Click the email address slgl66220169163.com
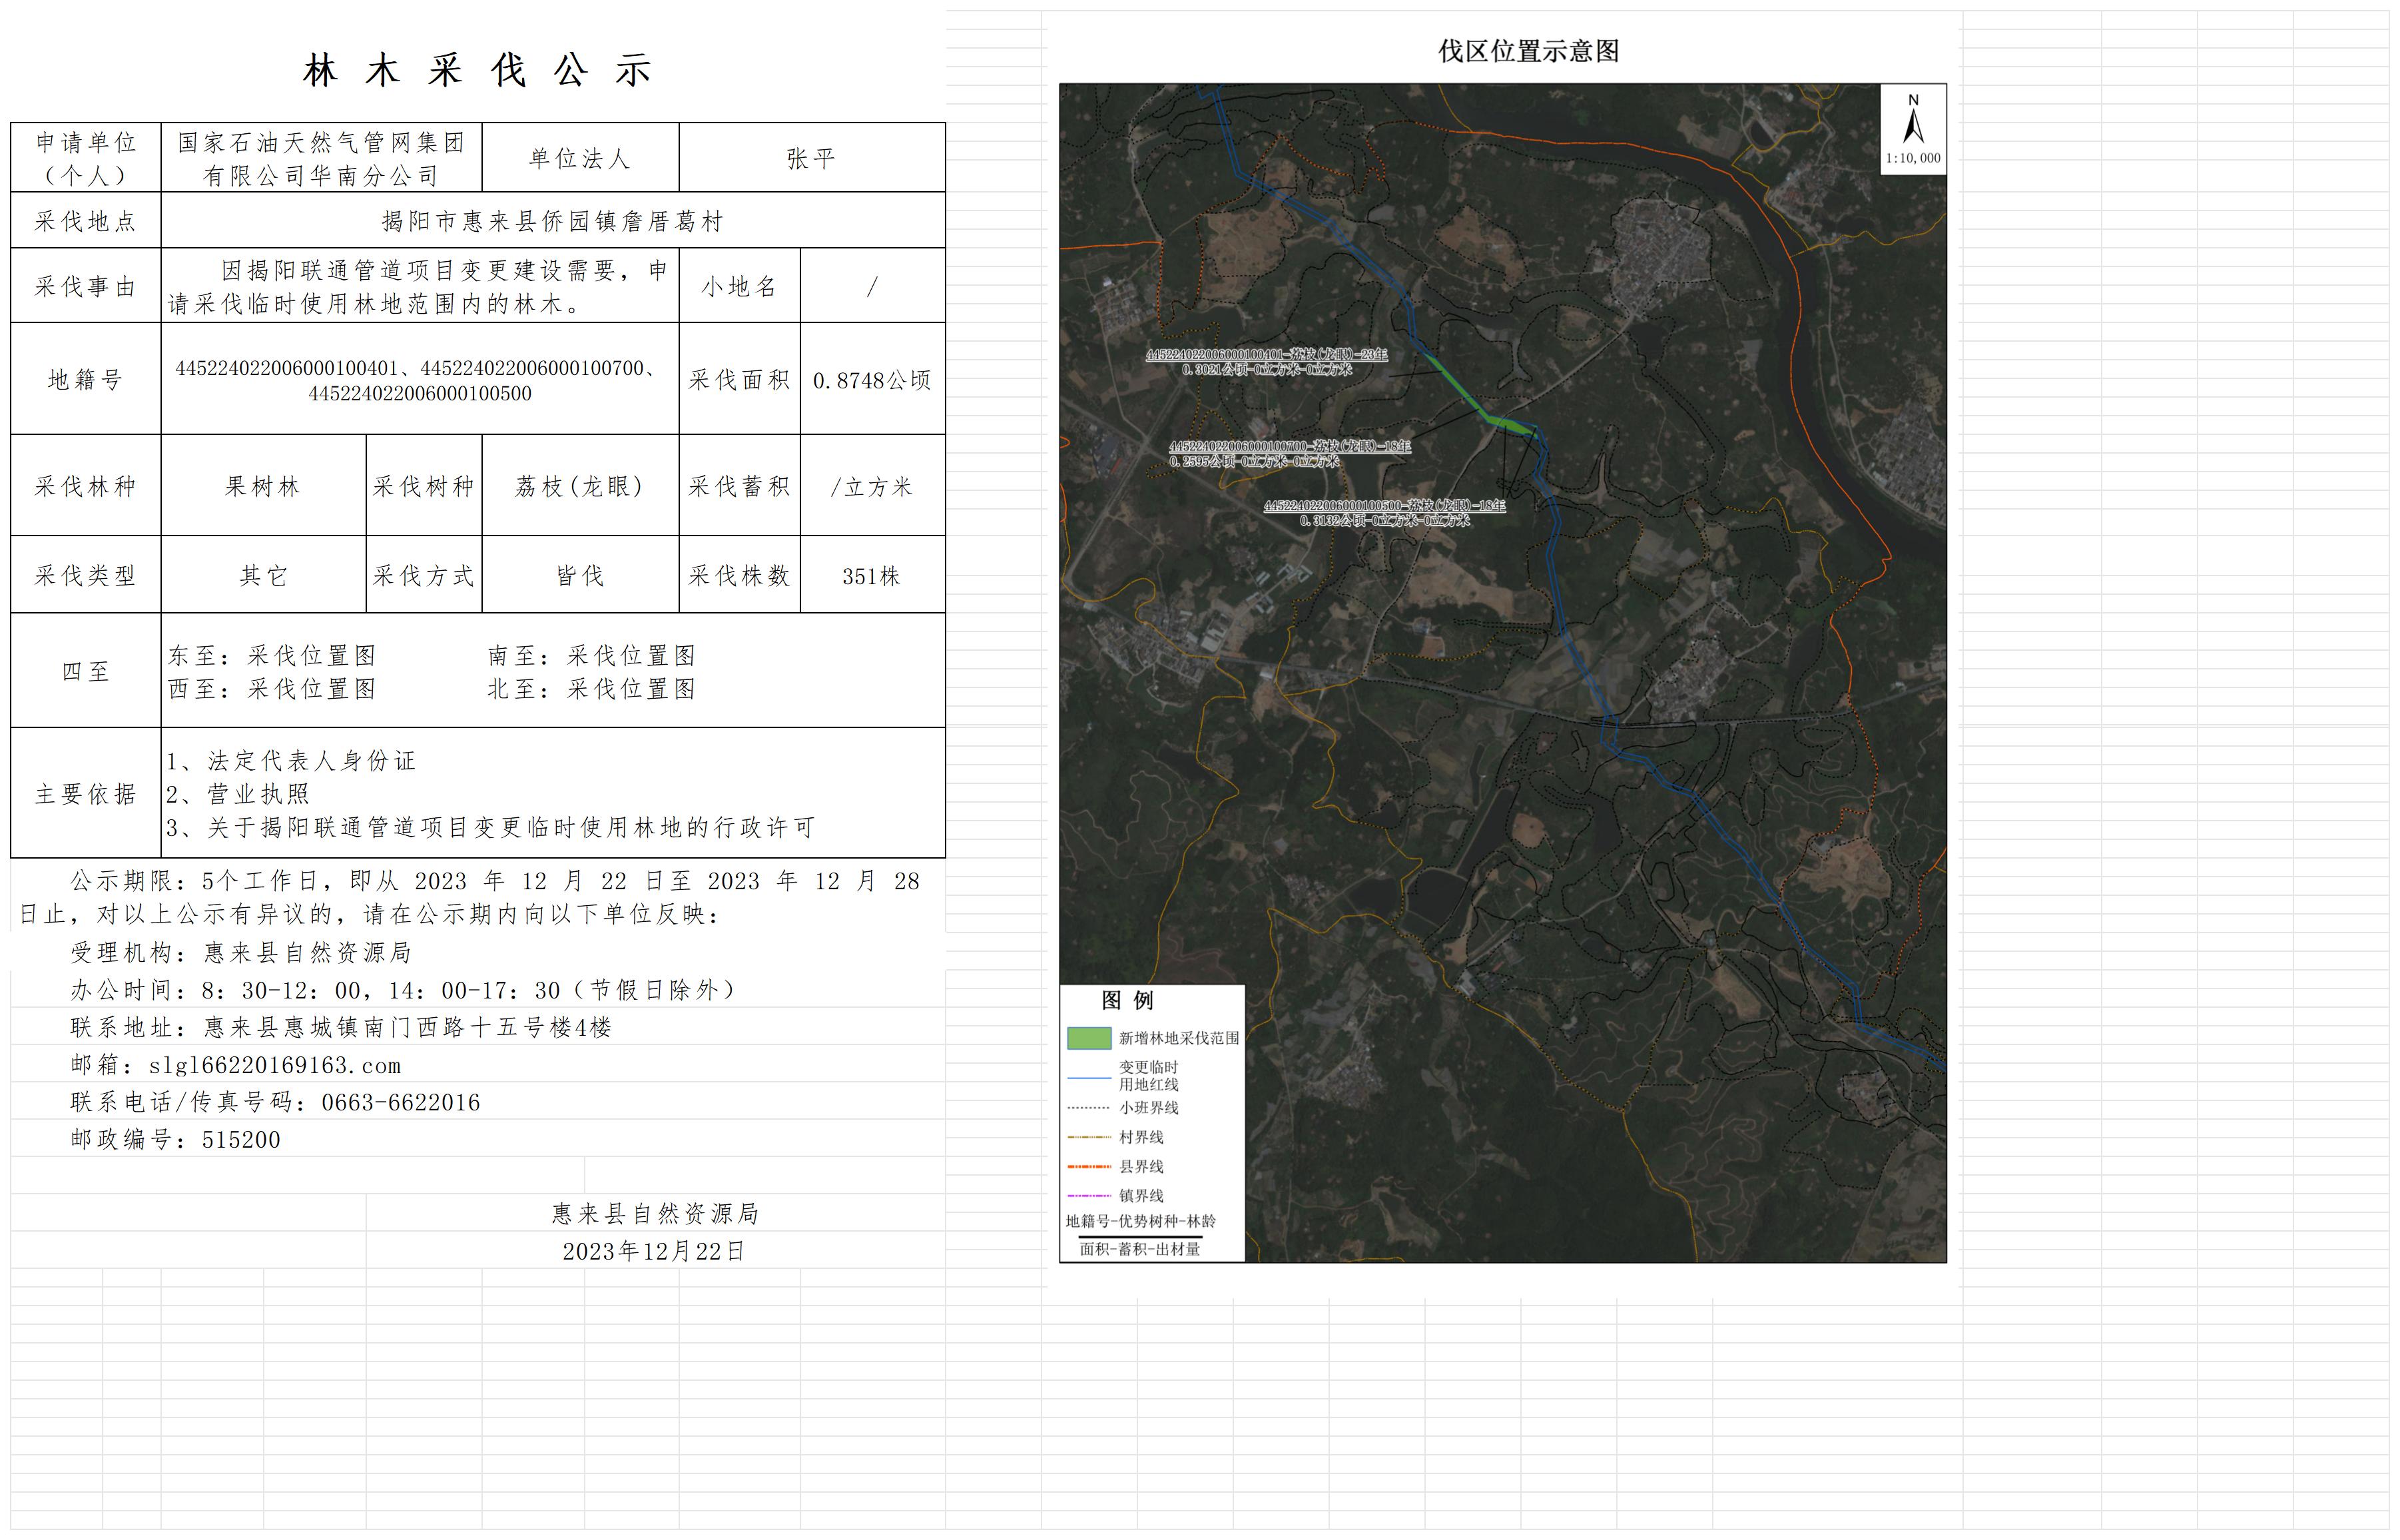This screenshot has height=1540, width=2400. coord(275,1065)
